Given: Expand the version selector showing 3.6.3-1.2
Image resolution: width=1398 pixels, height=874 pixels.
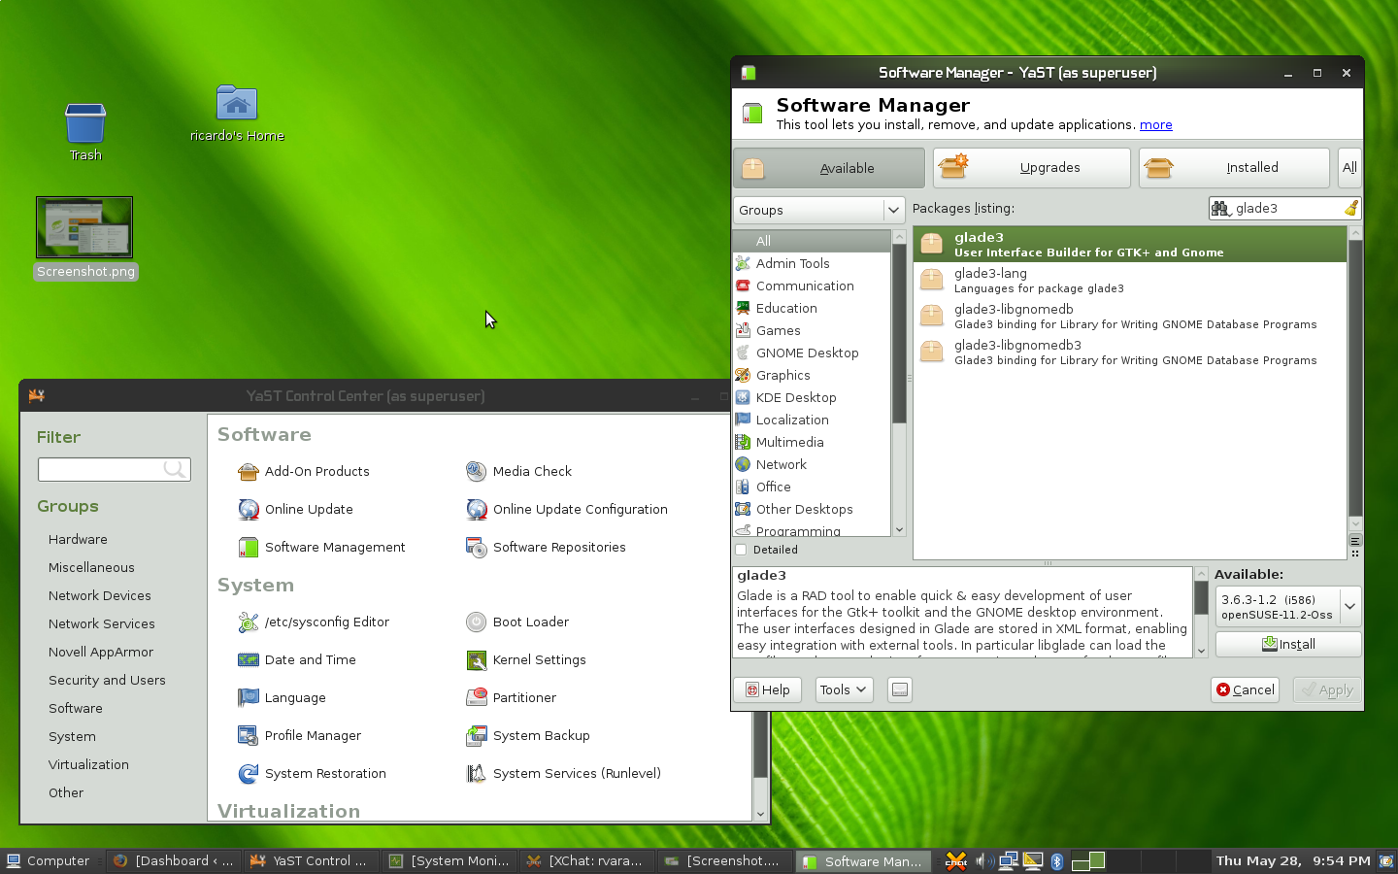Looking at the screenshot, I should [1349, 606].
